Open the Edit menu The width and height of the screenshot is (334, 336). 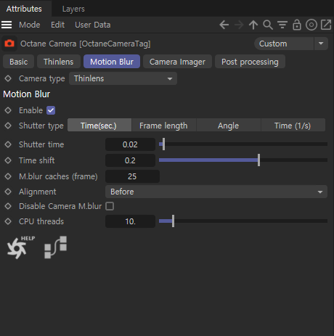(57, 25)
